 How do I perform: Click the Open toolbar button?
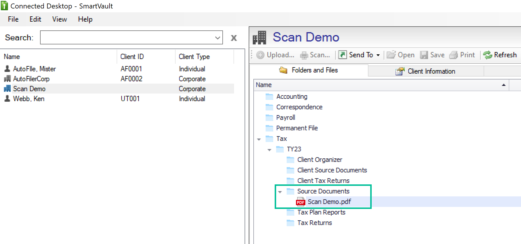point(401,55)
